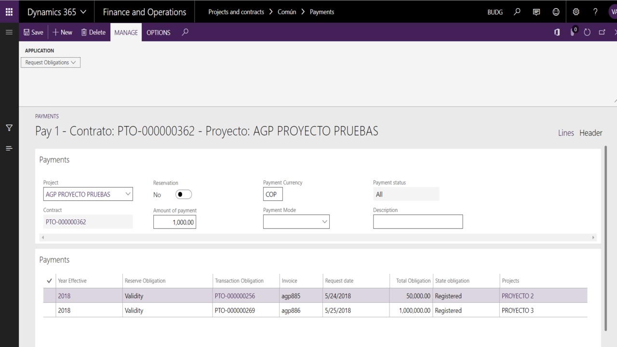The image size is (617, 347).
Task: Click the Save button
Action: (34, 32)
